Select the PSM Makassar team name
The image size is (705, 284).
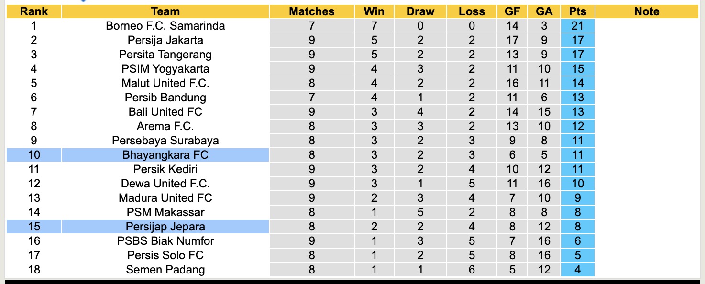pyautogui.click(x=165, y=212)
